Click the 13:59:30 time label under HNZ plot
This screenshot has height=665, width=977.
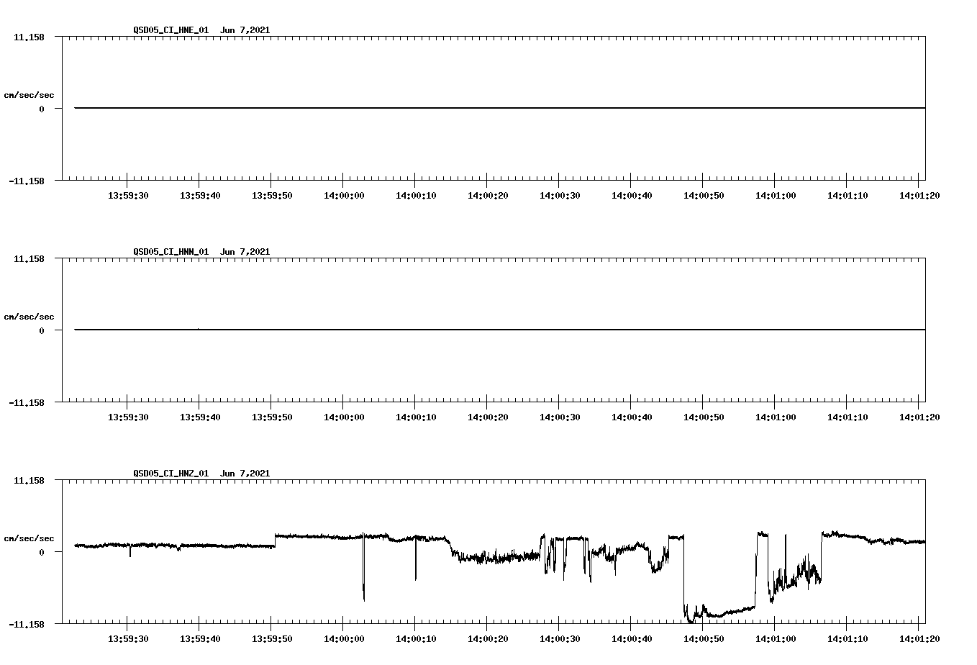coord(128,638)
